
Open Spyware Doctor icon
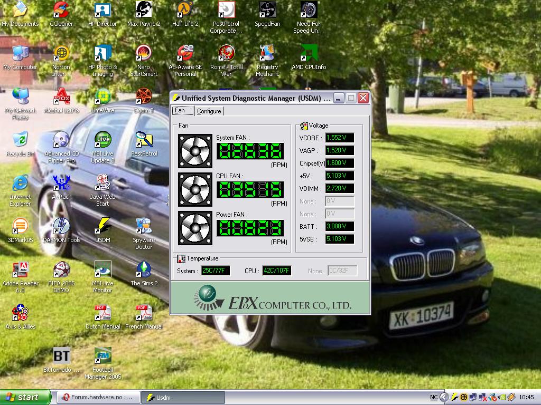(144, 233)
